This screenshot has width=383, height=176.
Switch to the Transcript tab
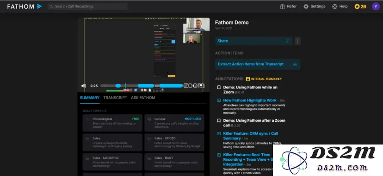pos(115,98)
